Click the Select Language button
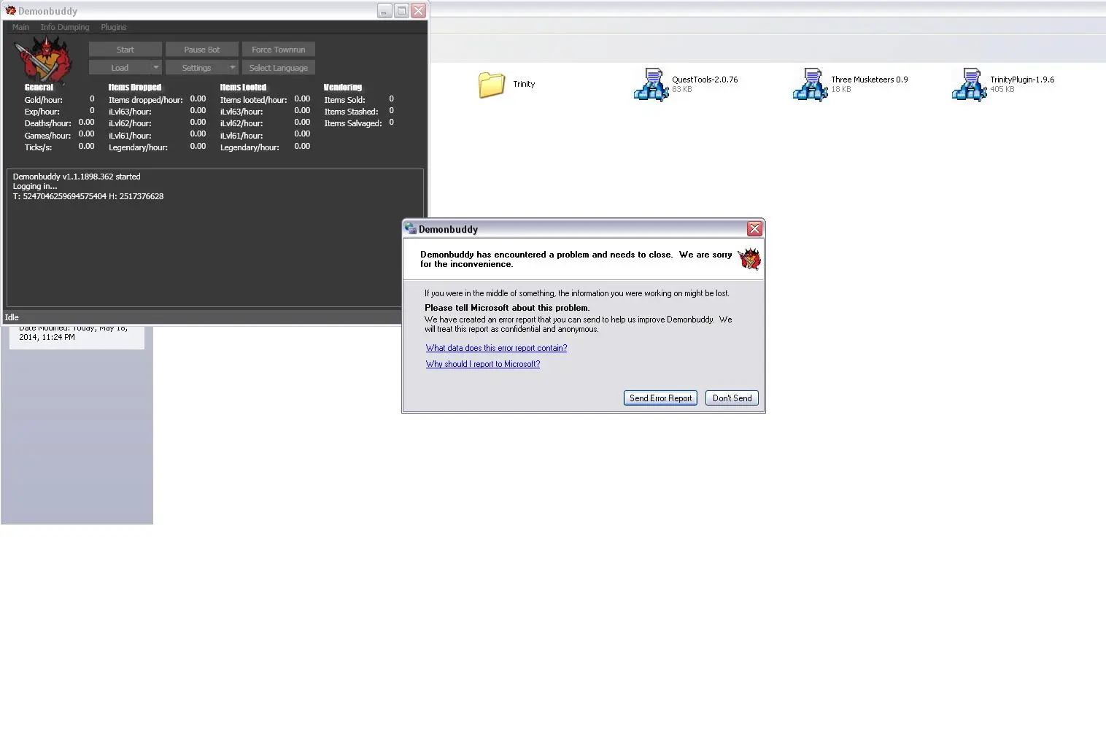Viewport: 1106px width, 747px height. [278, 68]
